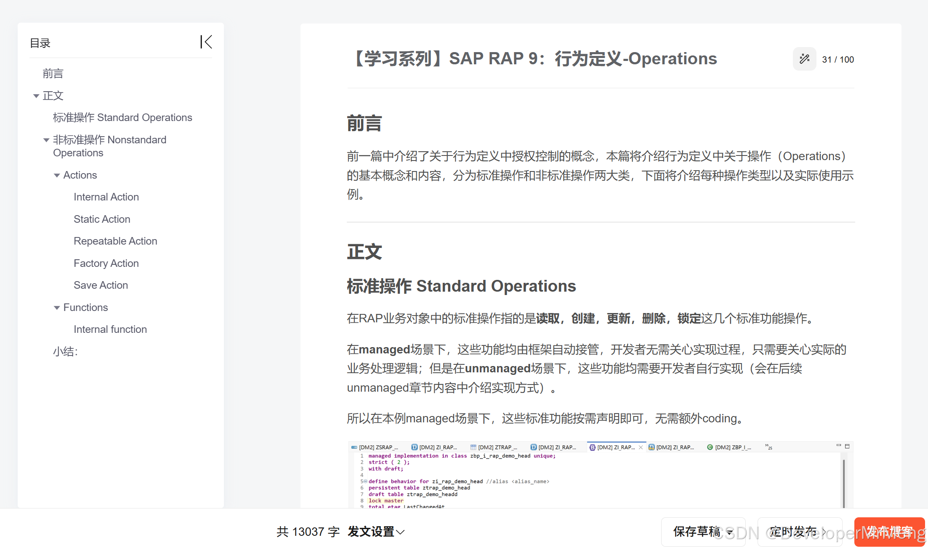Select Factory Action in outline

pos(106,263)
